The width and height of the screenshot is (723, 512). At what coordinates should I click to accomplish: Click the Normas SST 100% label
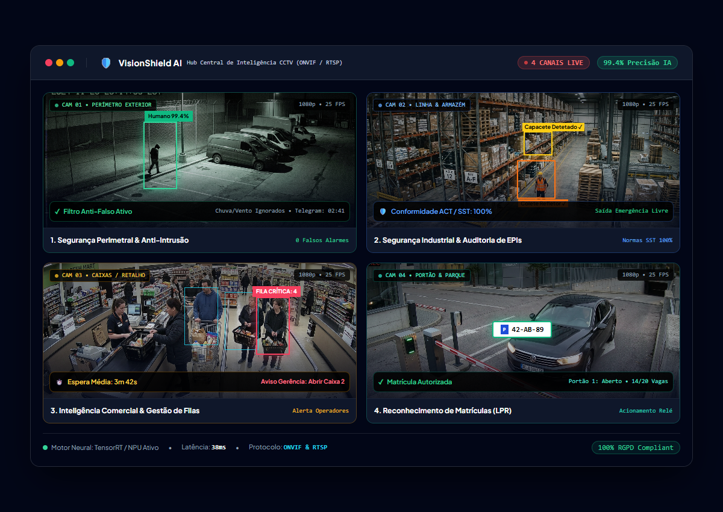click(x=647, y=240)
